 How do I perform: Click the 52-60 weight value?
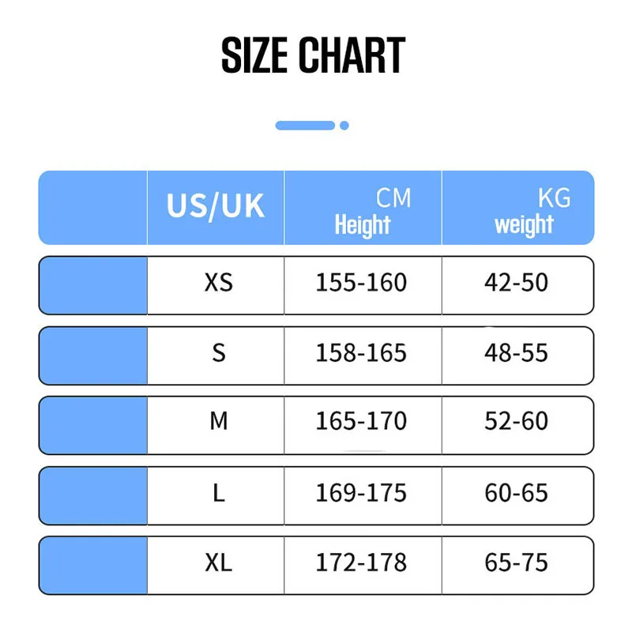[x=516, y=422]
